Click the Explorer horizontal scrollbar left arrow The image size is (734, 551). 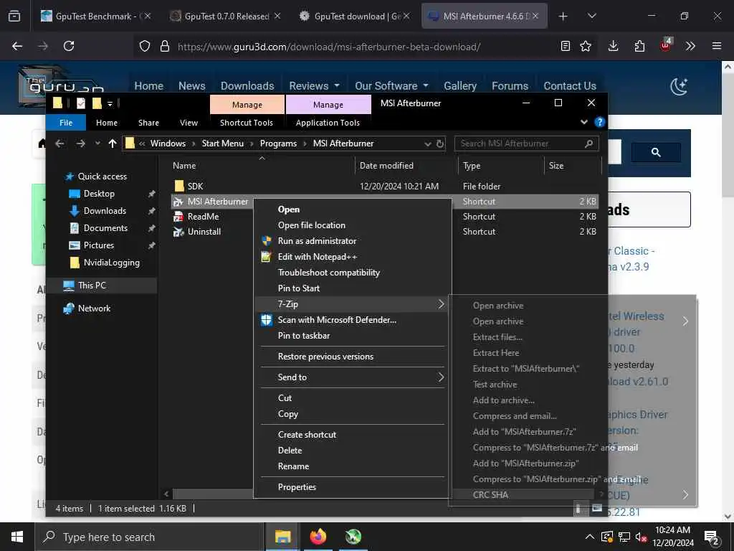click(166, 494)
